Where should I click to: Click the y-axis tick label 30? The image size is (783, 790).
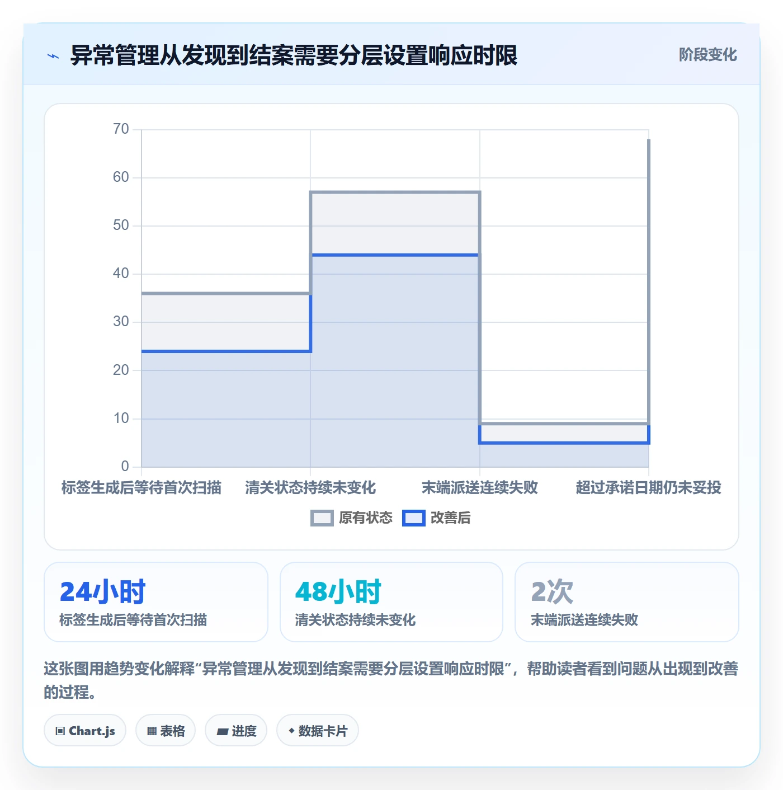point(121,322)
